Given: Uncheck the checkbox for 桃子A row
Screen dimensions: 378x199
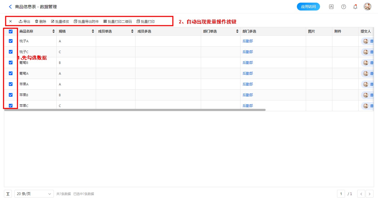Looking at the screenshot, I should coord(11,41).
